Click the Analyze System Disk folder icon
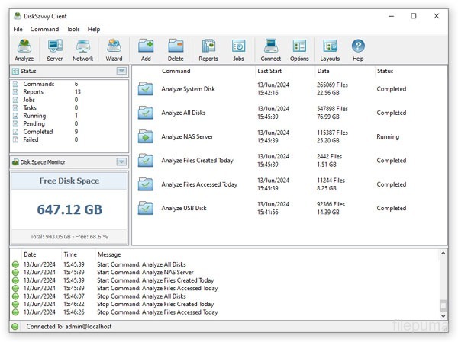The image size is (458, 342). tap(146, 89)
